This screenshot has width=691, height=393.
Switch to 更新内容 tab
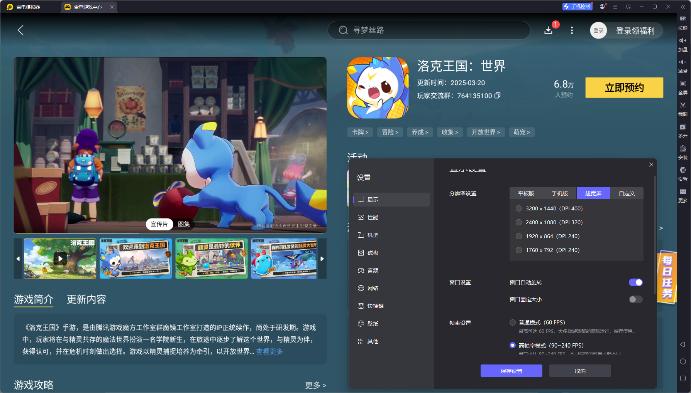click(86, 299)
